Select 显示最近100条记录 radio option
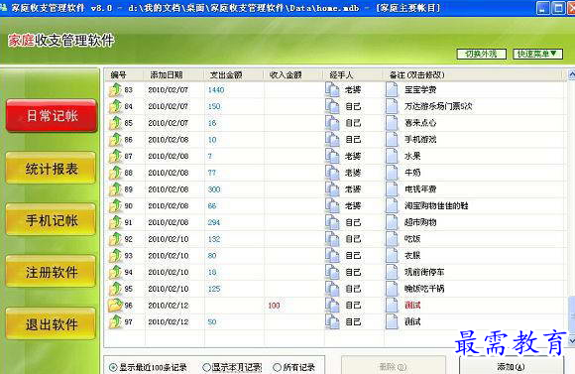Screen dimensions: 575x374 click(113, 367)
